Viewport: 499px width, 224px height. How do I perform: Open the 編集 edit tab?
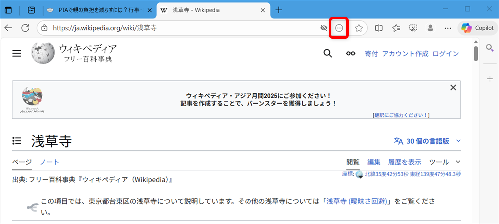[x=374, y=162]
